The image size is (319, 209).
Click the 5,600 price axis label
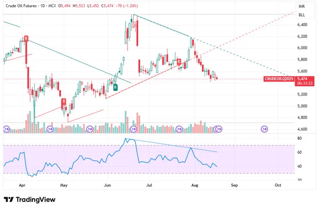(x=302, y=71)
